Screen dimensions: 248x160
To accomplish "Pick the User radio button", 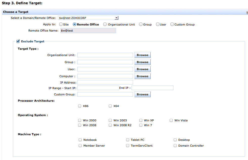I will [x=158, y=24].
